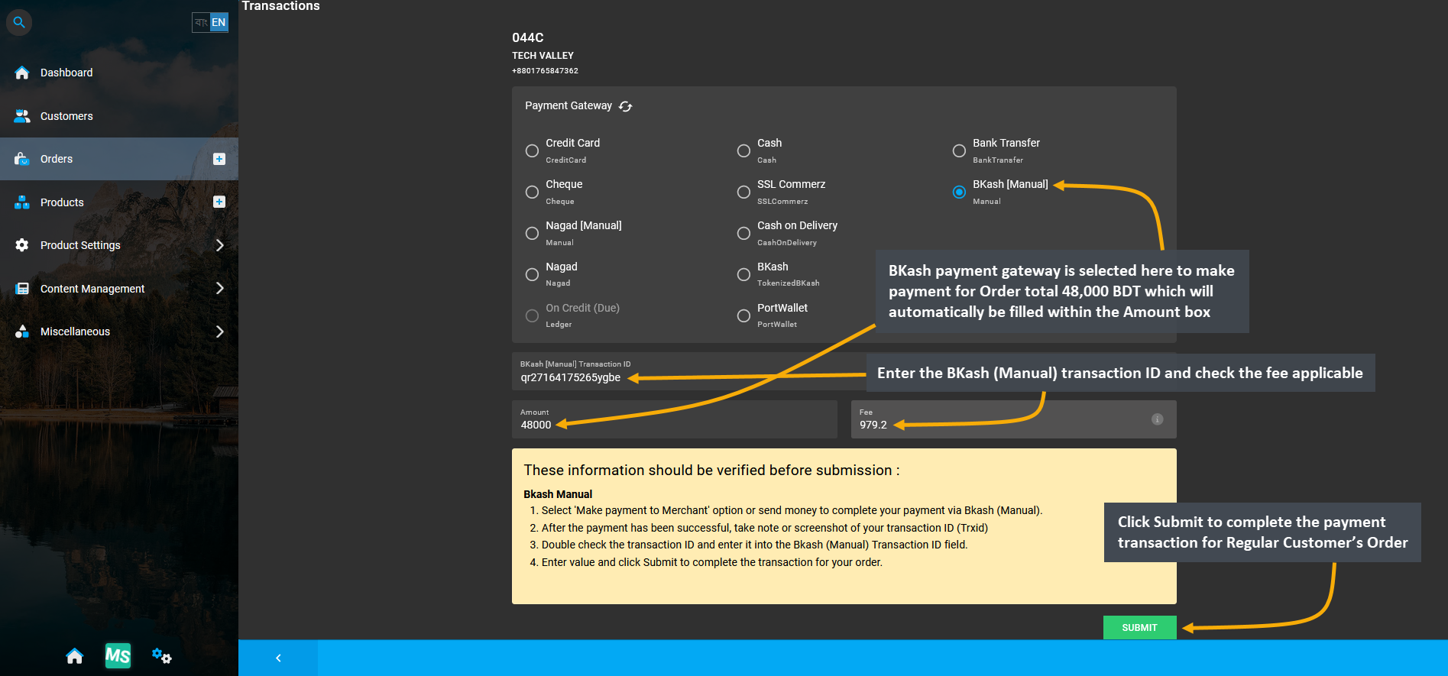Click the bottom home icon

tap(74, 656)
